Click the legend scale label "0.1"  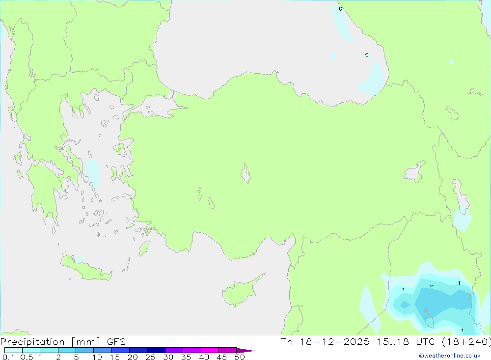8,357
